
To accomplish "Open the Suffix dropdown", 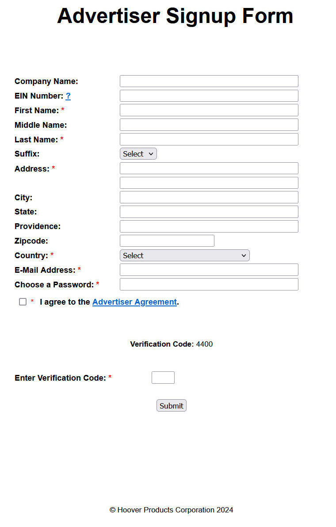I will pyautogui.click(x=138, y=154).
